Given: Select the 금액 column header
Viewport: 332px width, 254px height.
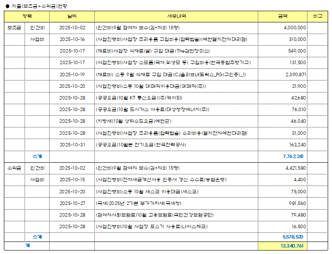Looking at the screenshot, I should (x=282, y=16).
